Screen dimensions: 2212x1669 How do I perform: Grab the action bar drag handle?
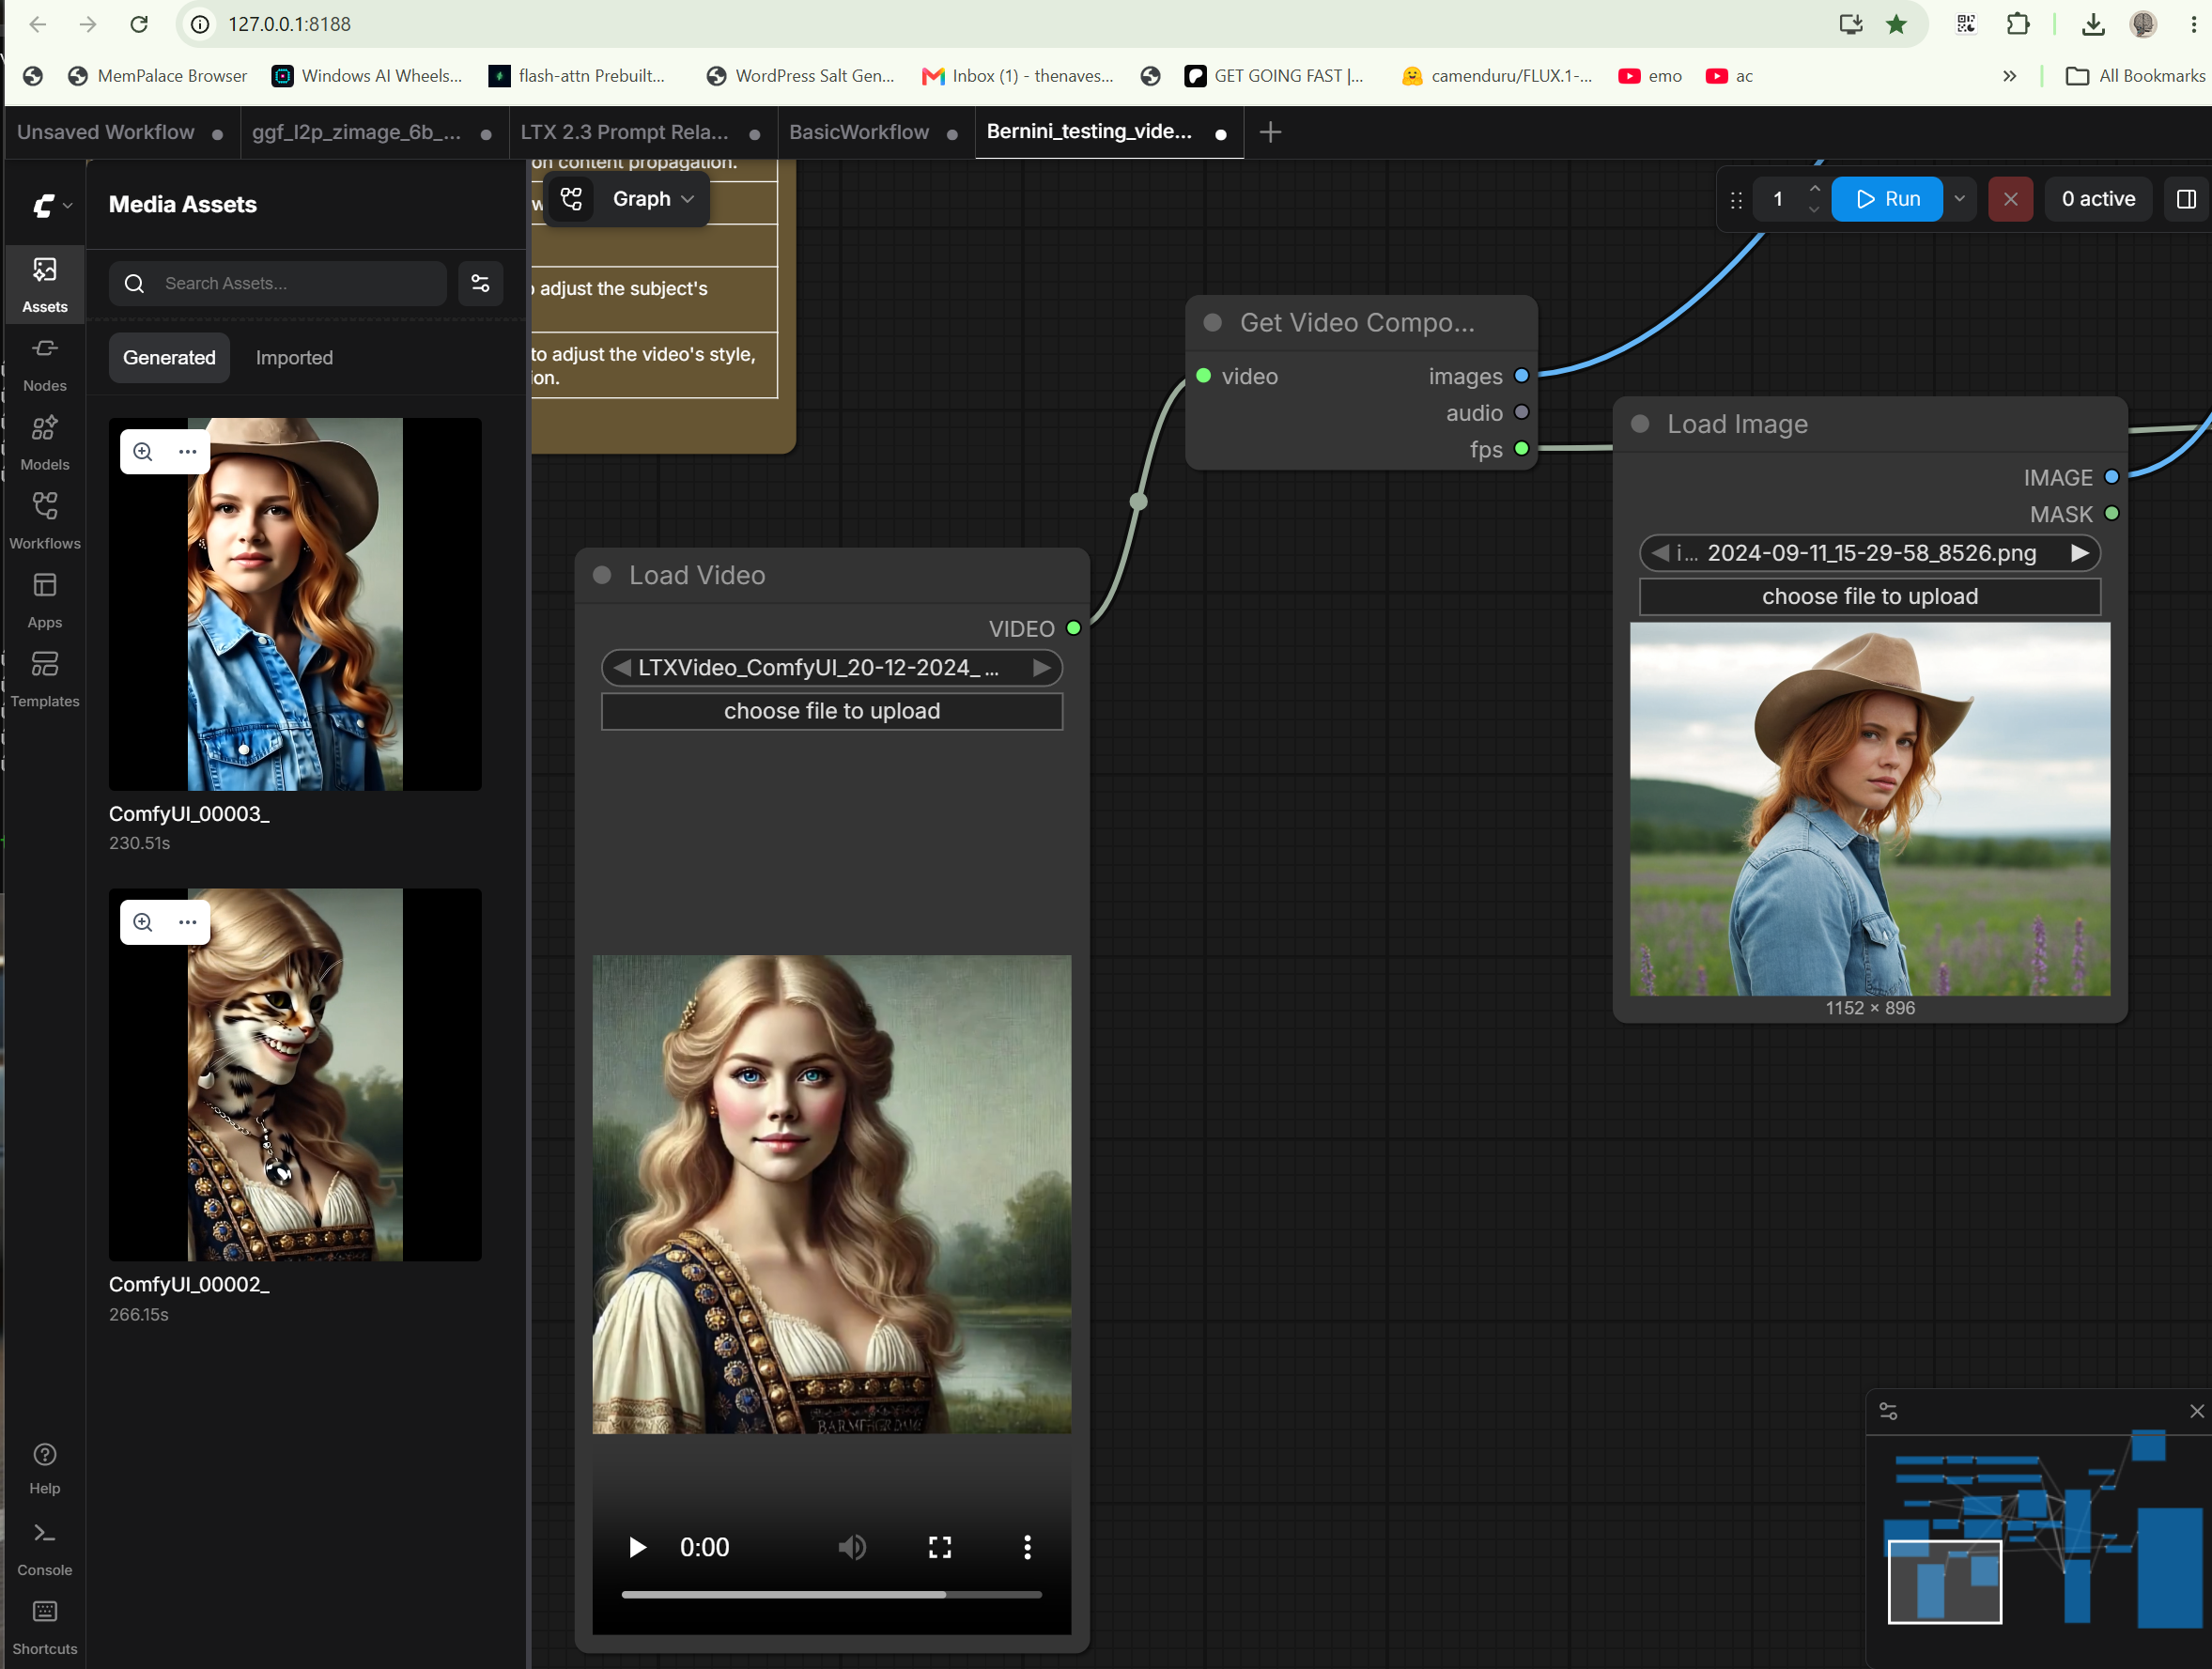[1736, 200]
